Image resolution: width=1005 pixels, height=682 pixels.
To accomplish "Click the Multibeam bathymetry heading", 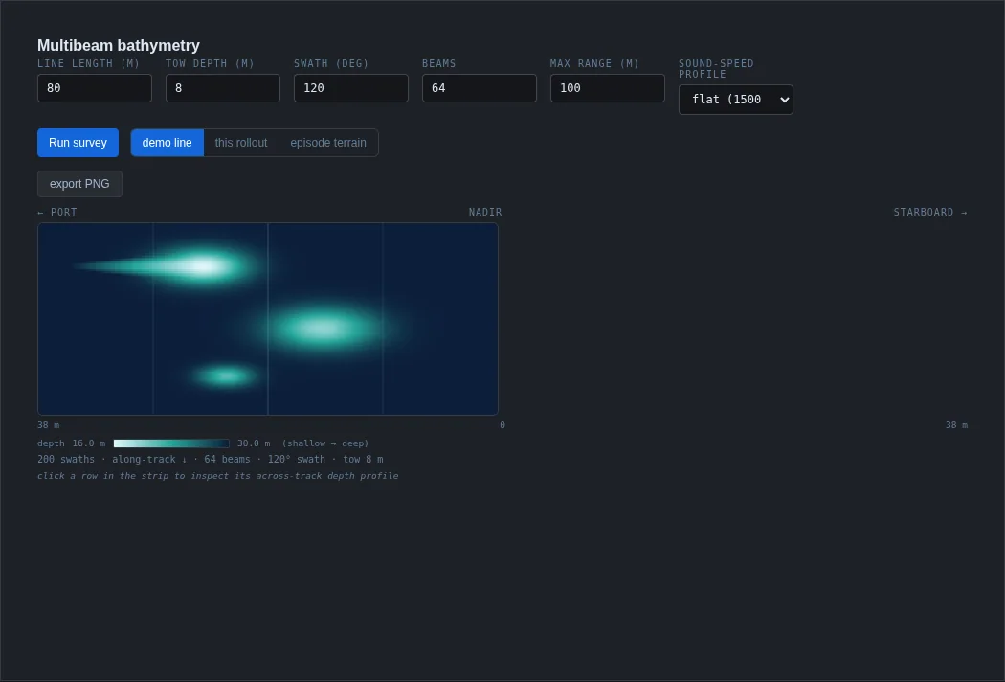I will tap(119, 46).
